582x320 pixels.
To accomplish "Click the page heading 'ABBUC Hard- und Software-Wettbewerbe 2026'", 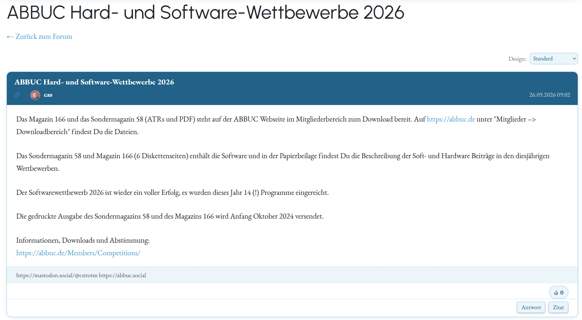I will coord(206,13).
